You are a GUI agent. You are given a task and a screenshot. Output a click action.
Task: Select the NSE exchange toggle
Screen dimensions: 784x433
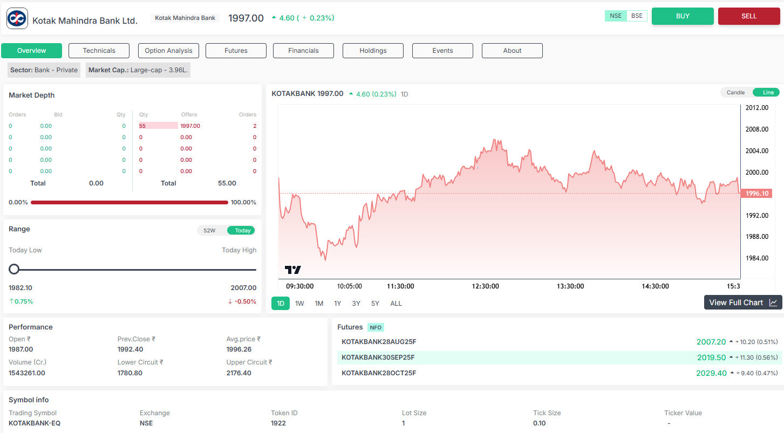(616, 16)
